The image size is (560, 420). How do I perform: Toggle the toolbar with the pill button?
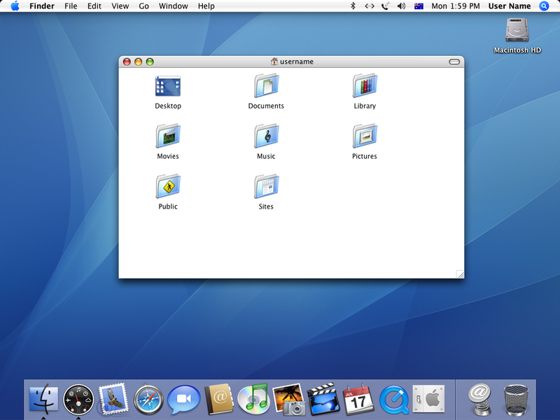(454, 62)
